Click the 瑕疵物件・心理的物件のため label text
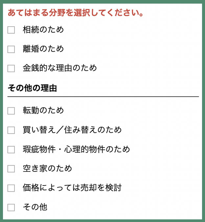Screen dimensions: 205x222 coord(76,149)
